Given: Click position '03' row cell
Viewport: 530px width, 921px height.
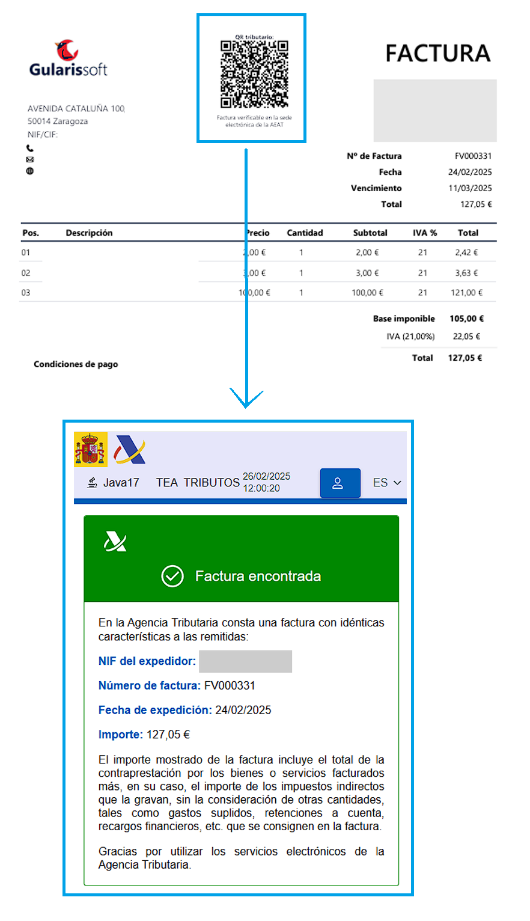Looking at the screenshot, I should pyautogui.click(x=26, y=293).
